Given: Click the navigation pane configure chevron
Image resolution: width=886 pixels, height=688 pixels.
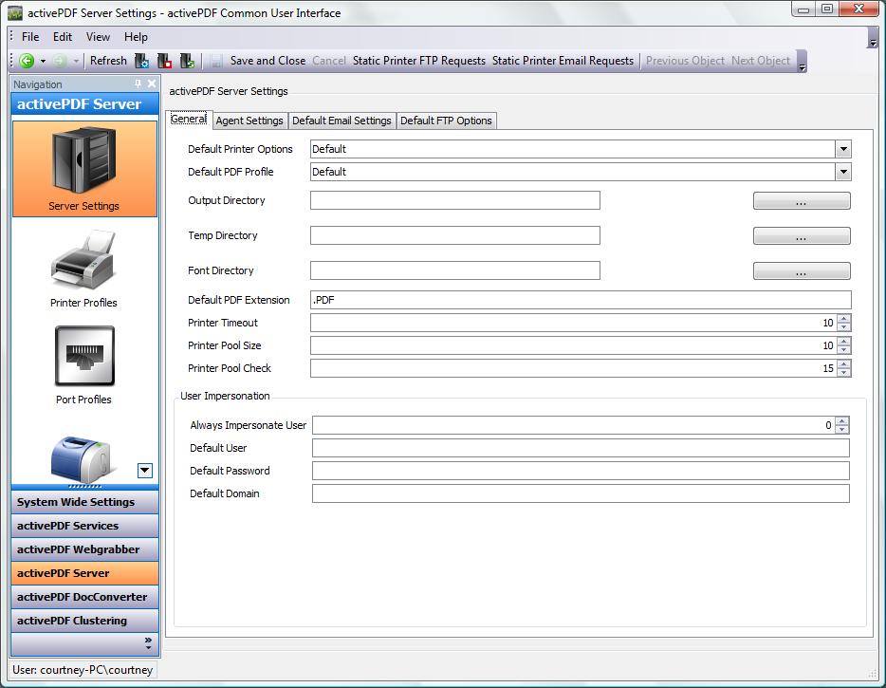Looking at the screenshot, I should [x=148, y=642].
